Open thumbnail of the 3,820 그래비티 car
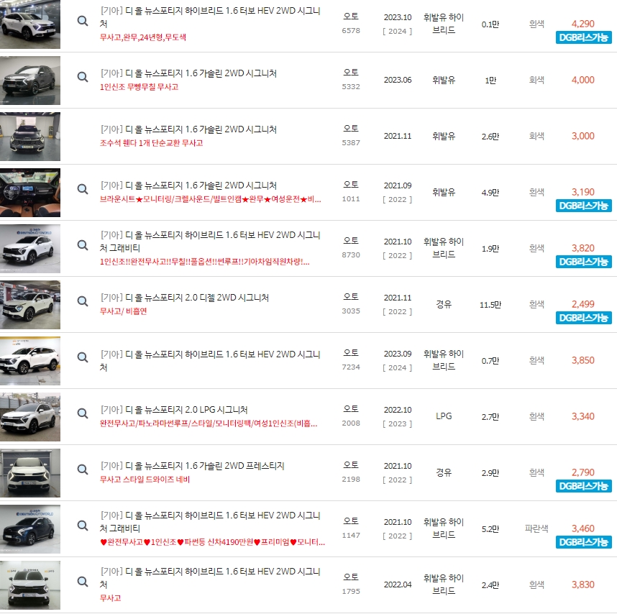Image resolution: width=617 pixels, height=614 pixels. tap(30, 249)
